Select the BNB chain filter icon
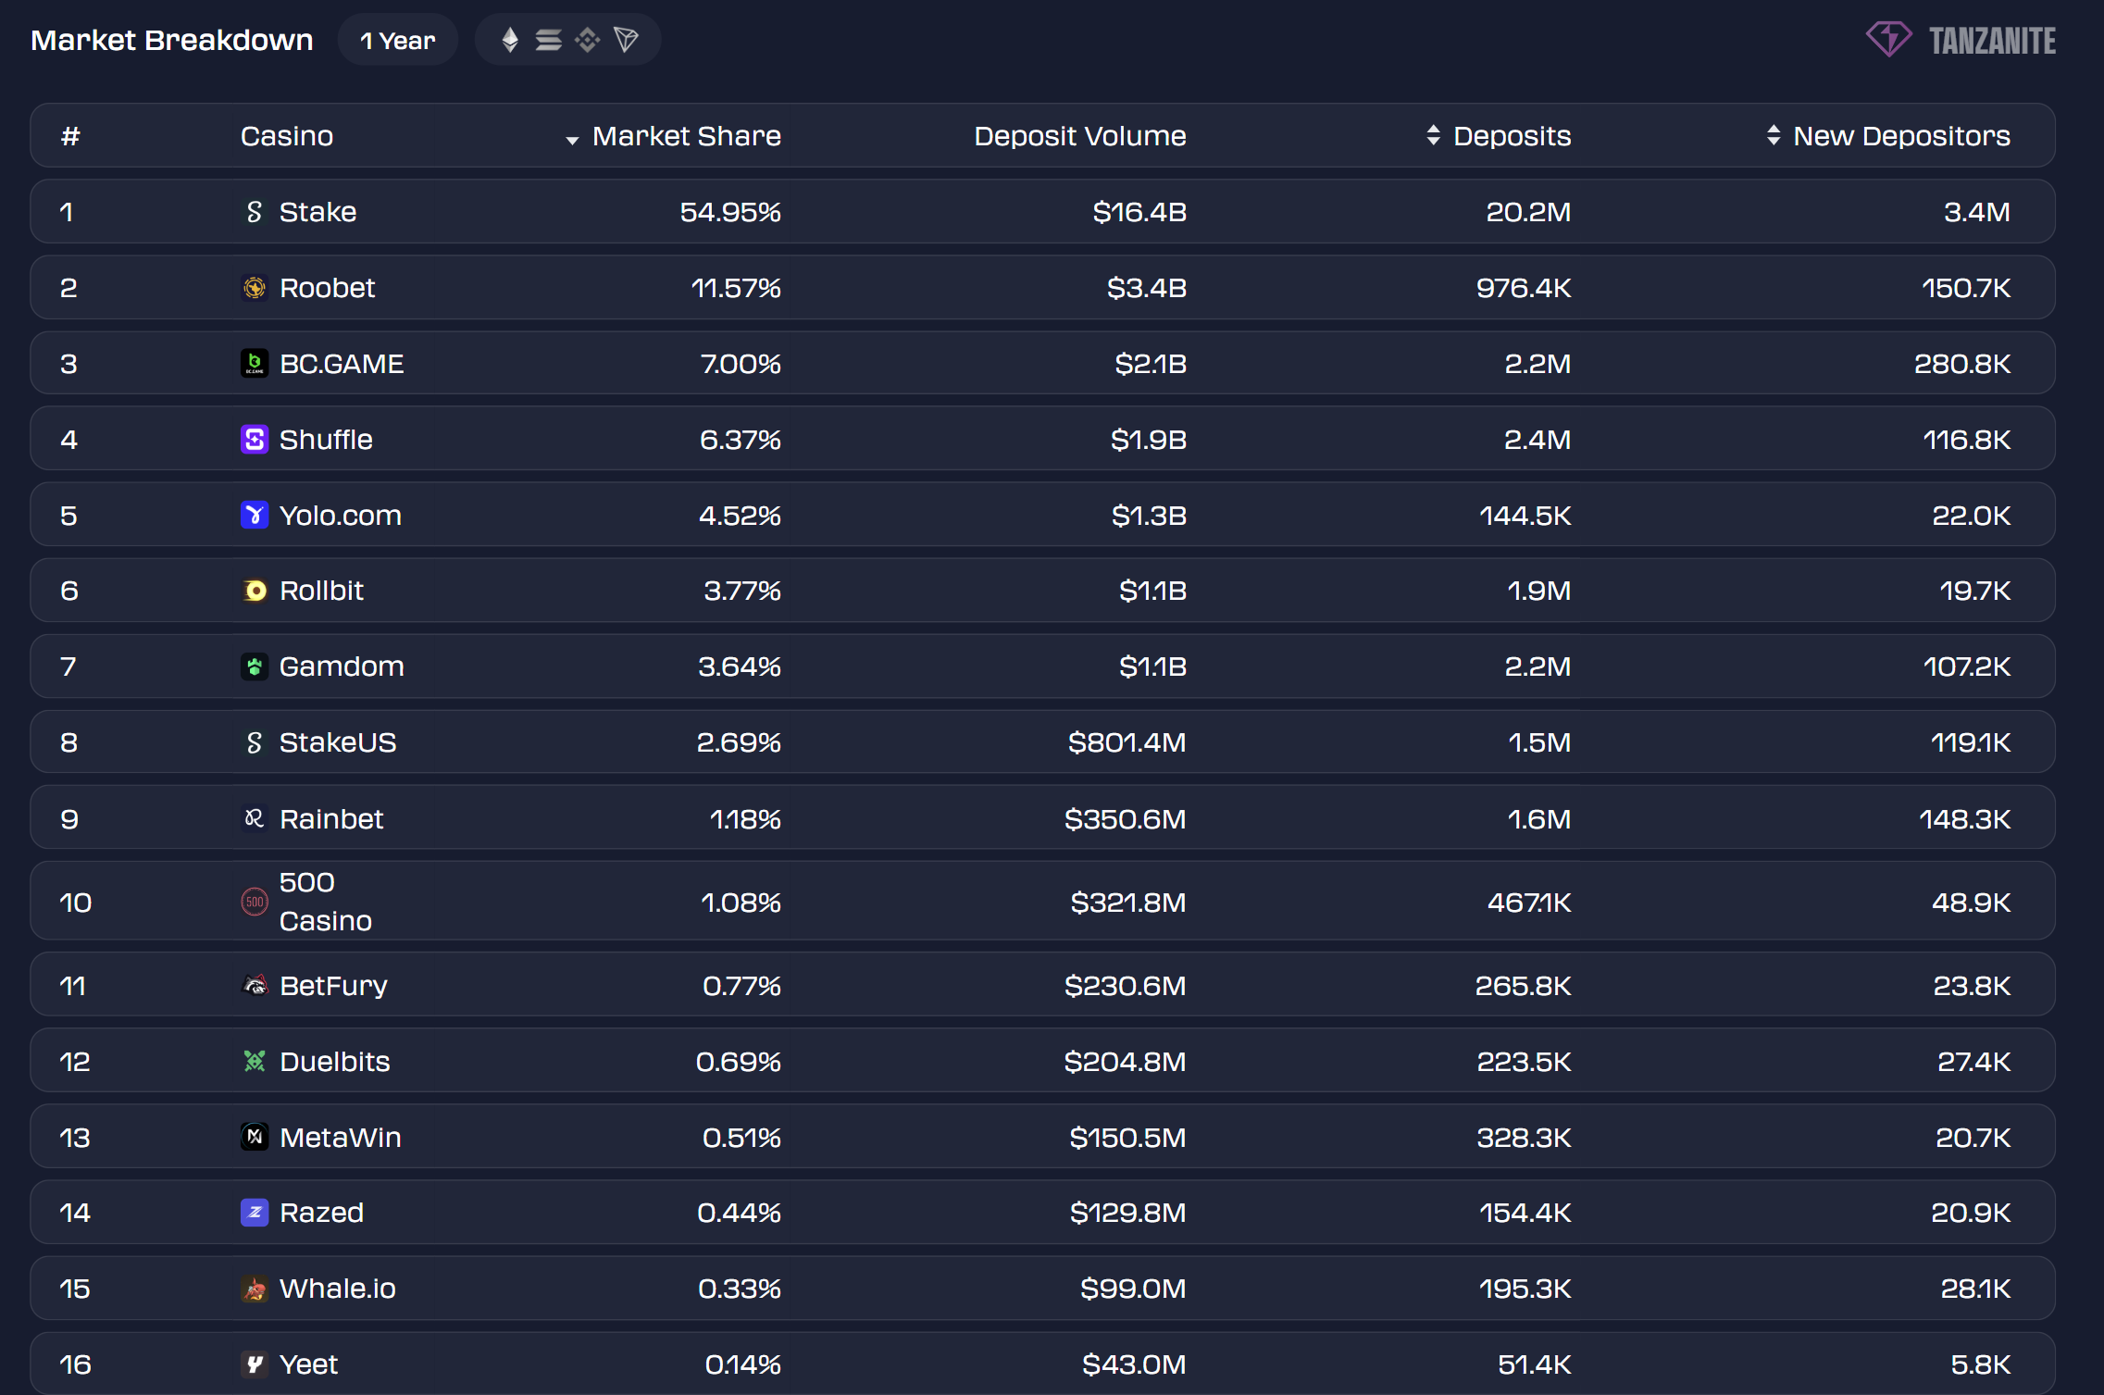The image size is (2104, 1395). (588, 40)
